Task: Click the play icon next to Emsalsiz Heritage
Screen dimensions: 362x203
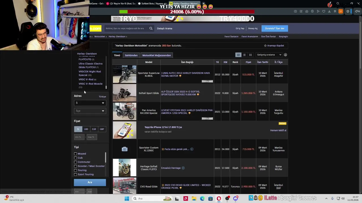Action: point(183,168)
